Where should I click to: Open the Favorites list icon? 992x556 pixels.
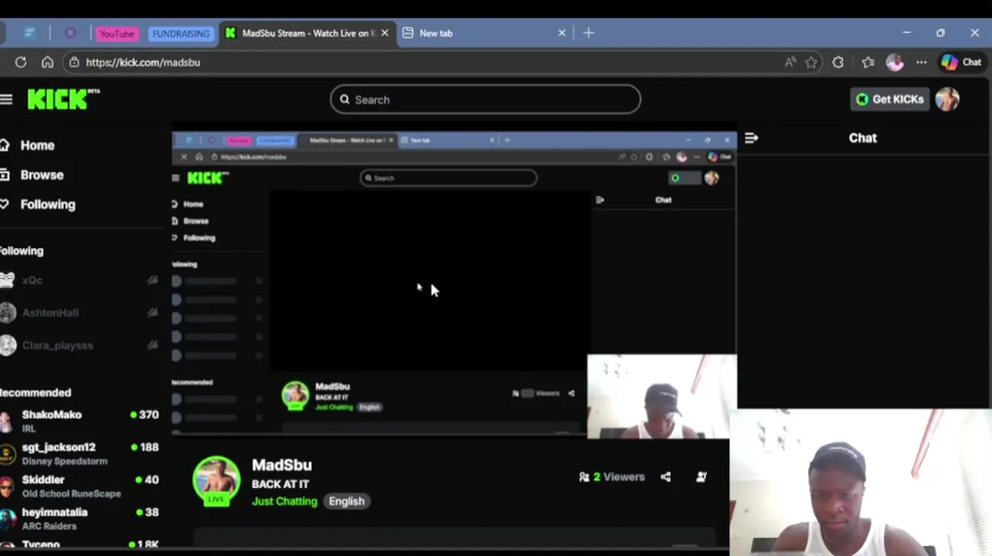tap(868, 62)
